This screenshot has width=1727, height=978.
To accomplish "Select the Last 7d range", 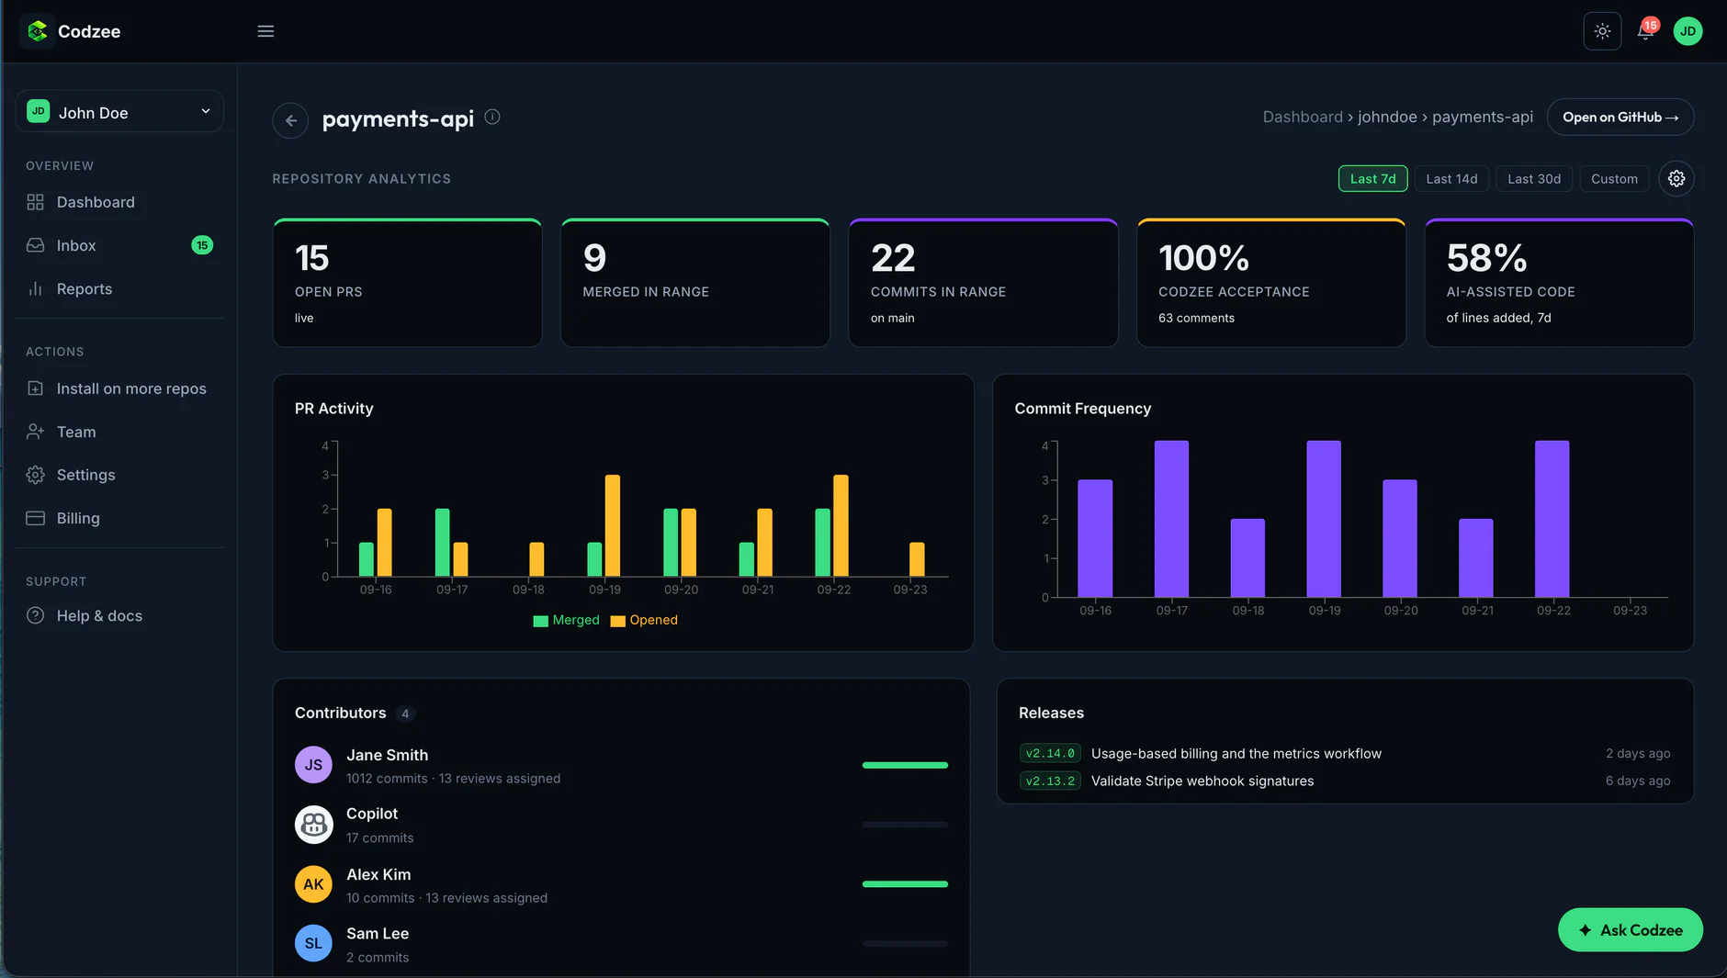I will click(1372, 179).
